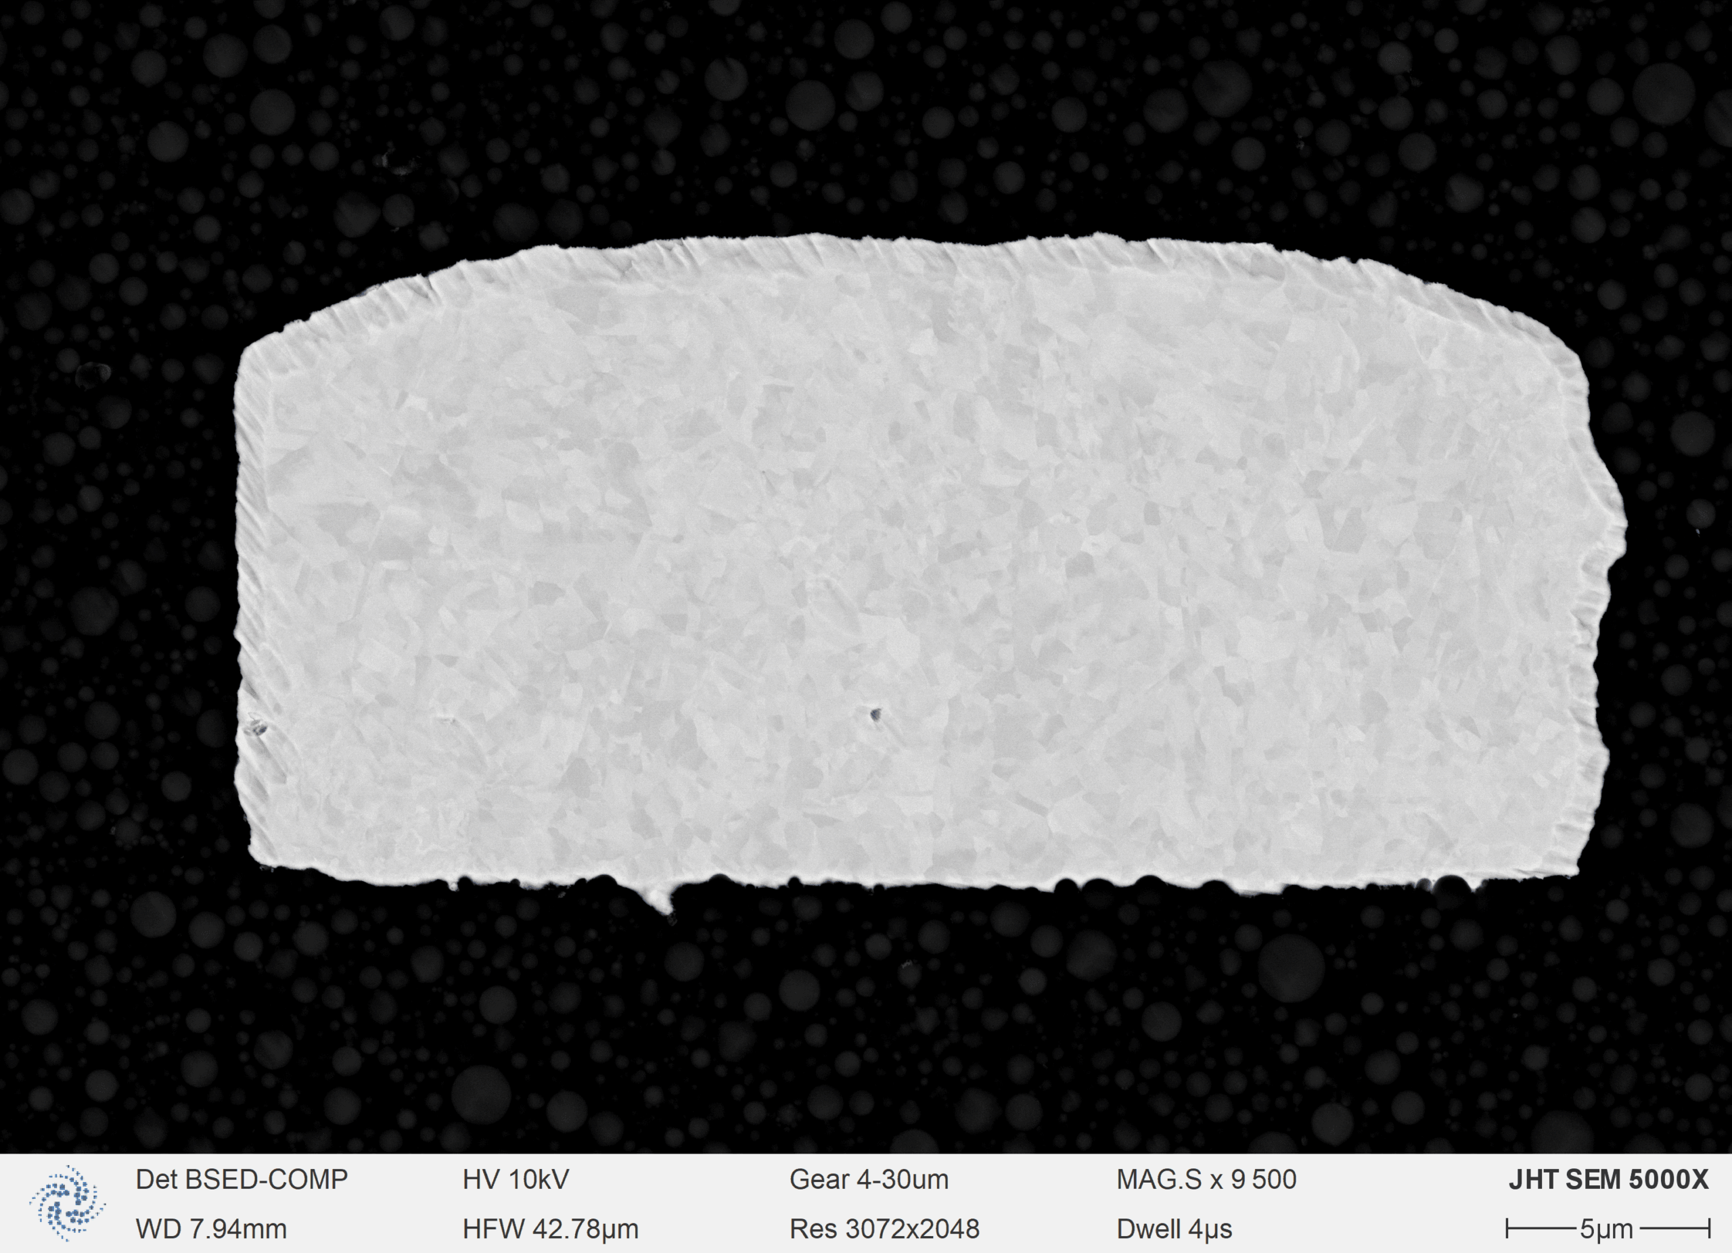Image resolution: width=1732 pixels, height=1253 pixels.
Task: Click the 5μm scale bar
Action: (1608, 1229)
